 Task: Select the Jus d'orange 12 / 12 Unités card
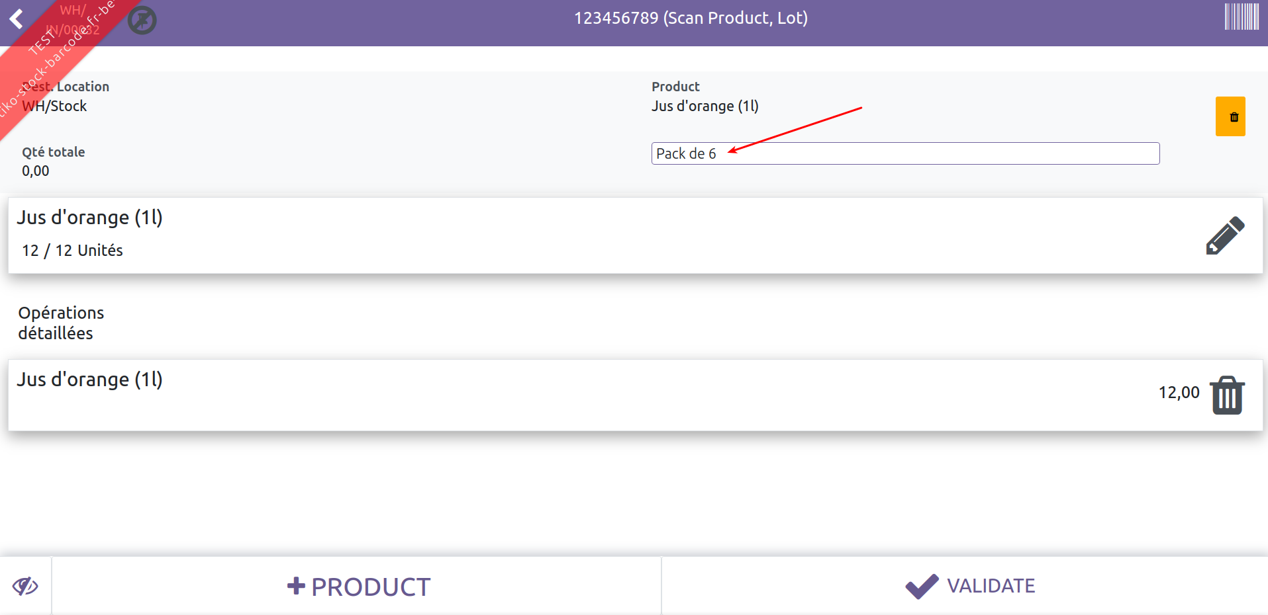635,235
